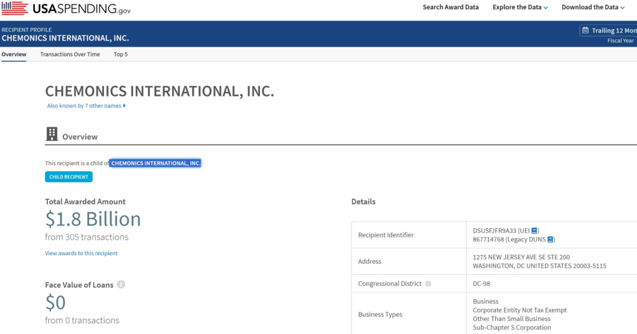Click the $1.8 Billion total awarded amount
The width and height of the screenshot is (637, 334).
pos(93,219)
